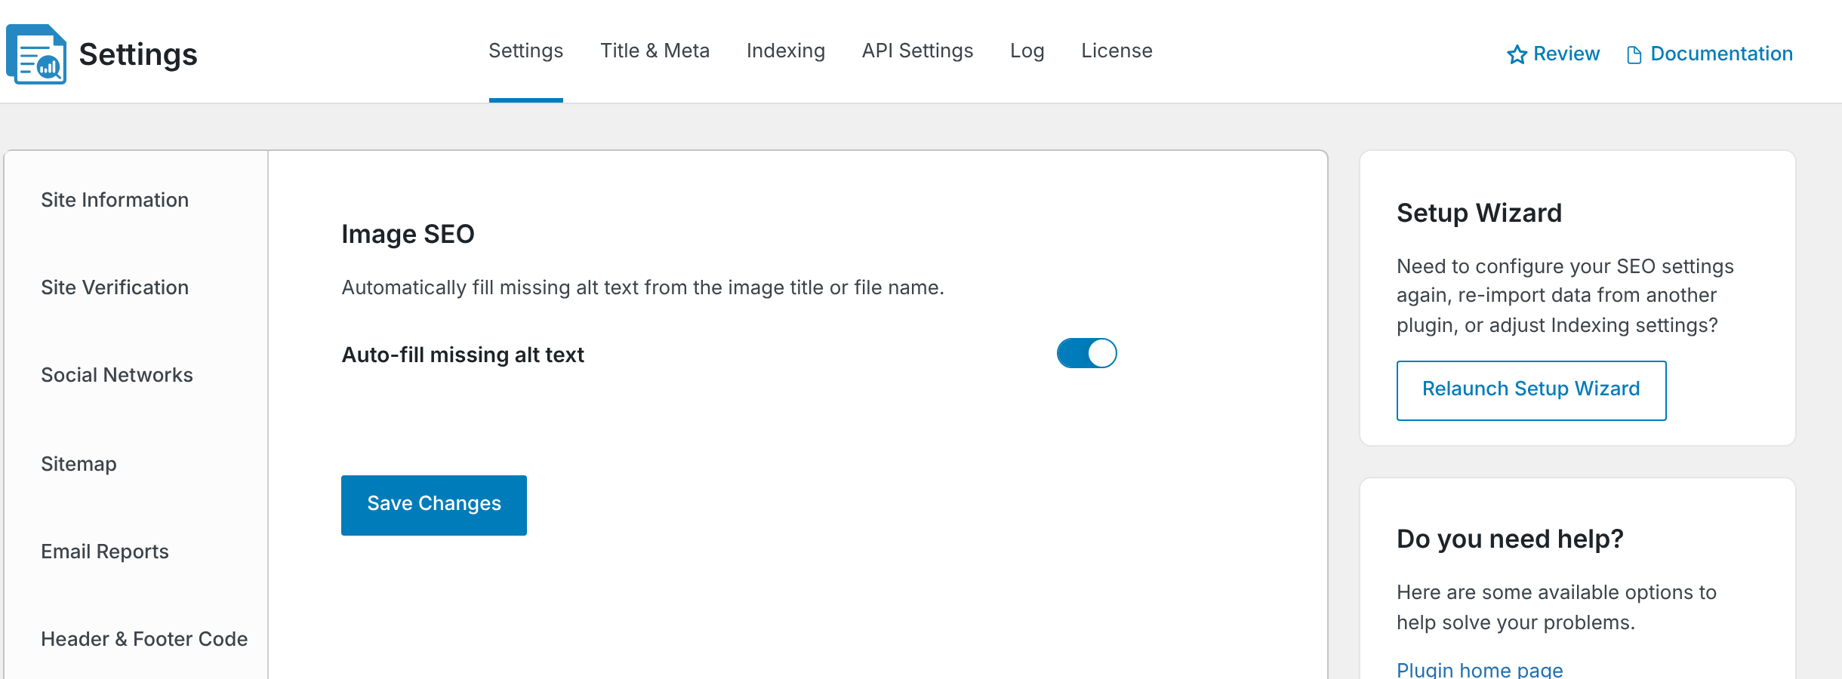The height and width of the screenshot is (679, 1842).
Task: Click the star icon next to Review
Action: pyautogui.click(x=1517, y=54)
